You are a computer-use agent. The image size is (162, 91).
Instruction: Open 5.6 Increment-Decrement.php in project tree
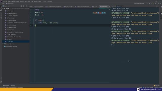[14, 32]
